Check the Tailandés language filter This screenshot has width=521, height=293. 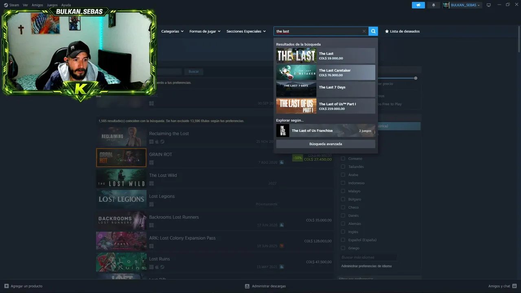(x=343, y=166)
